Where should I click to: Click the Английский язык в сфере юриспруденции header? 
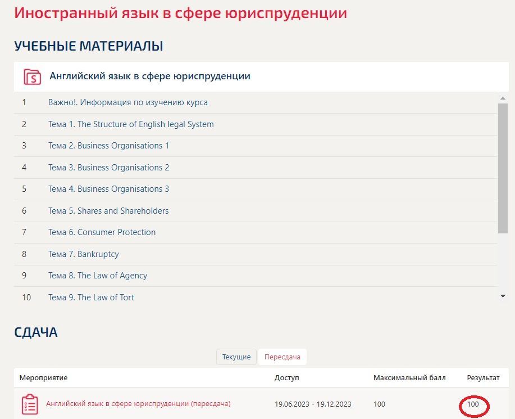coord(150,76)
